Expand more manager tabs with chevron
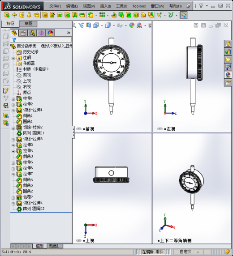The image size is (233, 256). click(x=69, y=33)
